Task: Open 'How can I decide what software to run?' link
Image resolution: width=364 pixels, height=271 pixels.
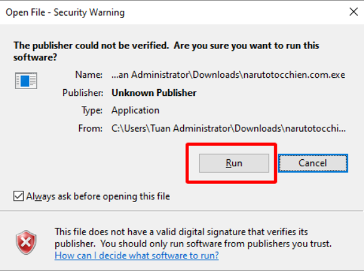Action: pos(137,255)
